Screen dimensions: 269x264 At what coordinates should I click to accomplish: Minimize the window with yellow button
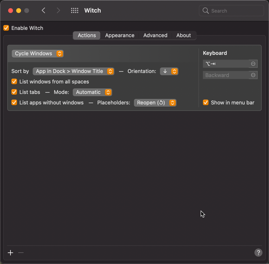tap(19, 10)
